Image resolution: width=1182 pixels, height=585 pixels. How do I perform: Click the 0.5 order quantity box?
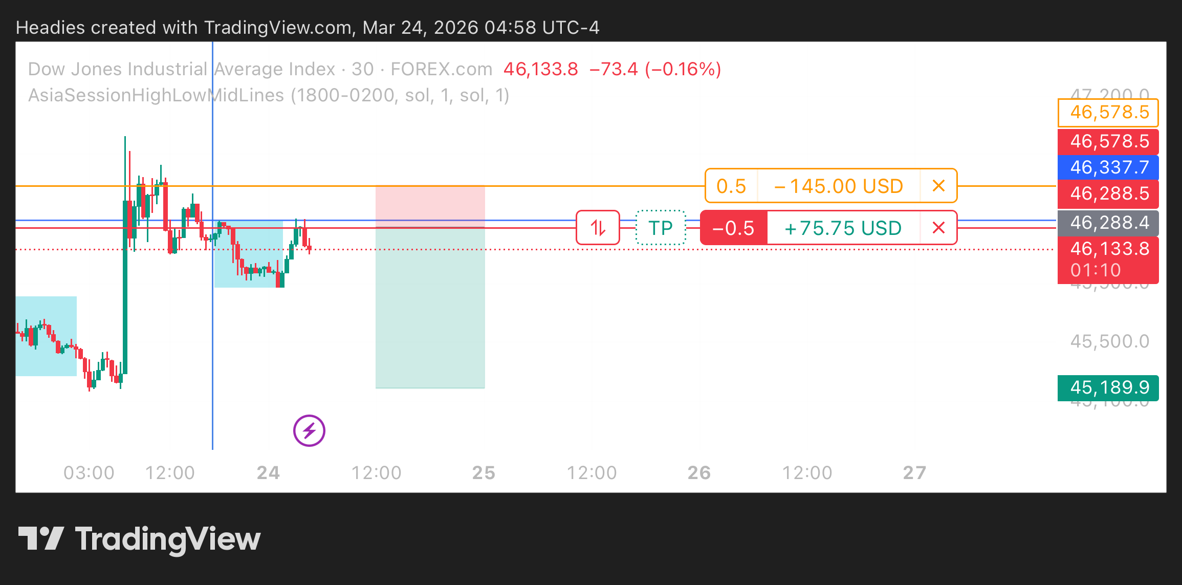click(731, 186)
